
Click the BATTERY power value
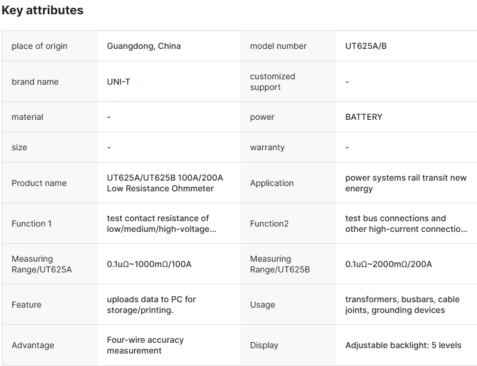click(363, 117)
